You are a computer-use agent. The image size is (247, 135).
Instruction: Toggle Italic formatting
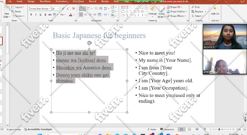pyautogui.click(x=36, y=15)
